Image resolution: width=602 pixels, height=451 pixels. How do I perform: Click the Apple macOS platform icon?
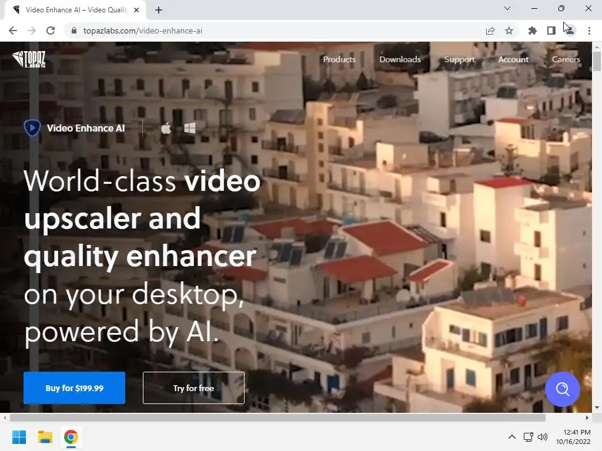coord(166,128)
